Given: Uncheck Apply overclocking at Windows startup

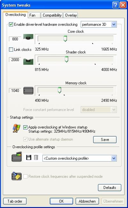Looking at the screenshot, I should coord(25,127).
